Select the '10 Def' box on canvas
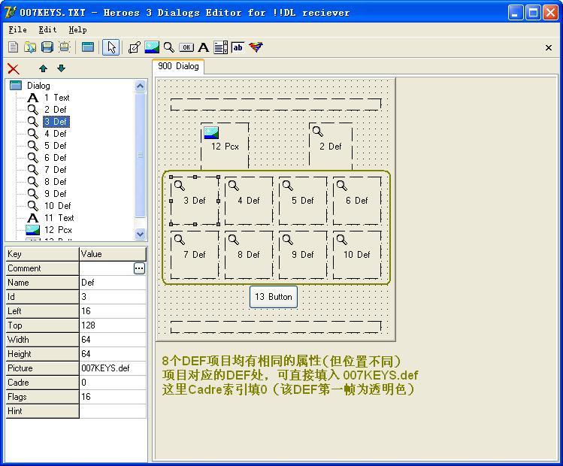 pyautogui.click(x=357, y=255)
